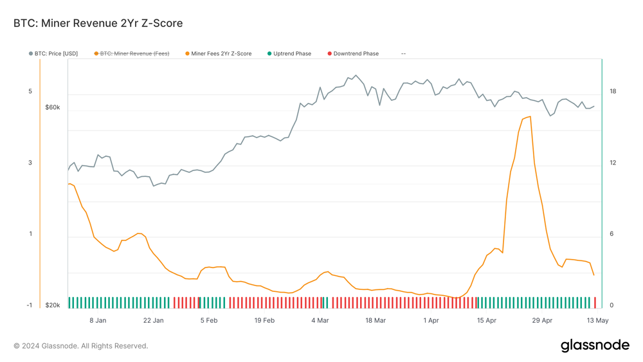Screen dimensions: 643x362
Task: Click the red Downtrend Phase legend dot
Action: [329, 54]
